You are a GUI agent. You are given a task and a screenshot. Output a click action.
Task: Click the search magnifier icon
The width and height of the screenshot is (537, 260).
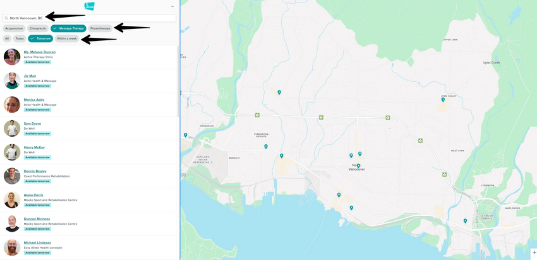click(6, 18)
